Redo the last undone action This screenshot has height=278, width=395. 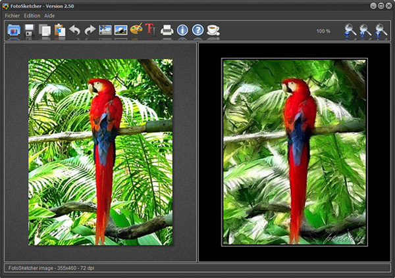[x=90, y=30]
